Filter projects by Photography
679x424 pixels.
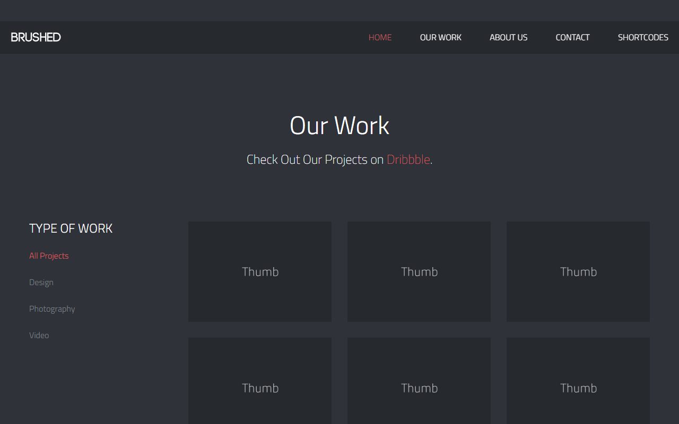52,308
